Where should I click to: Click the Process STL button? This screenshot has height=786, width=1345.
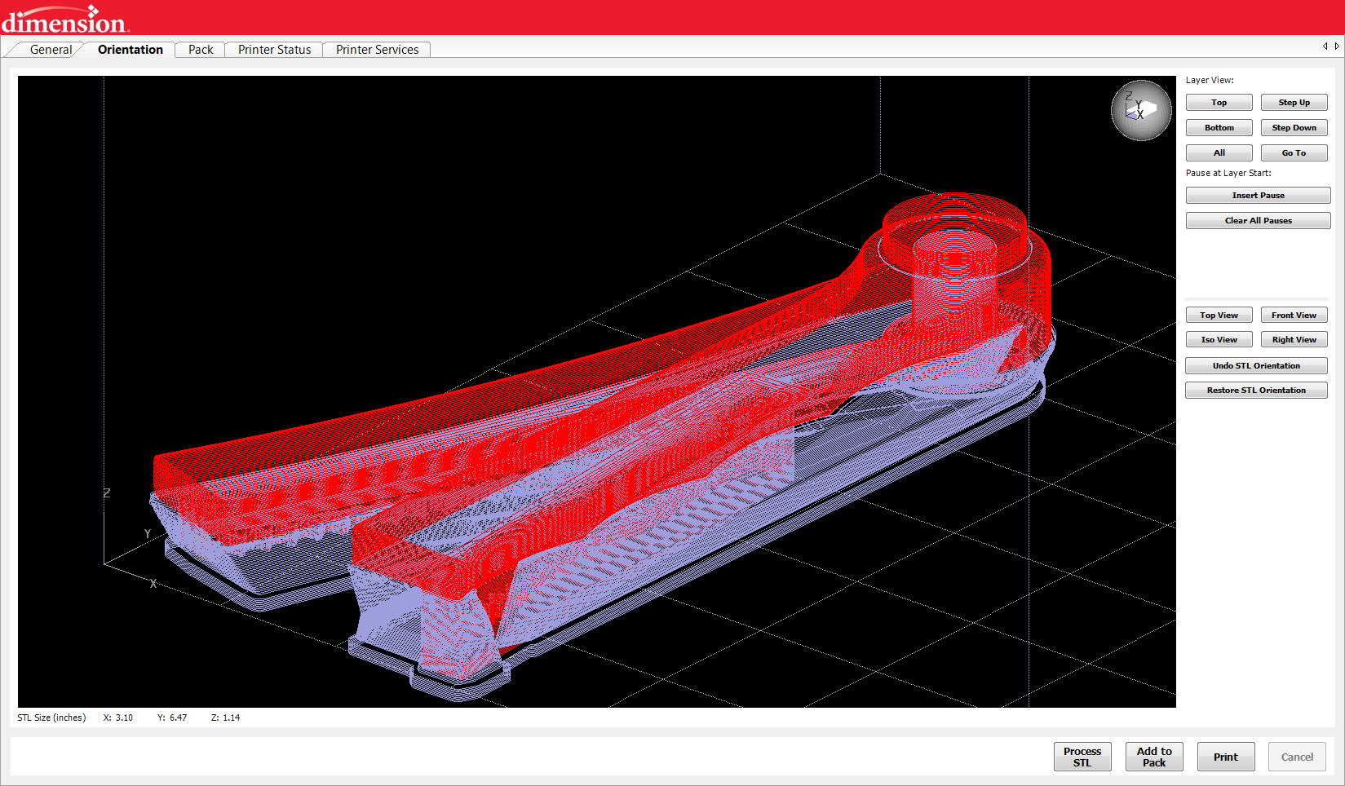(1082, 757)
